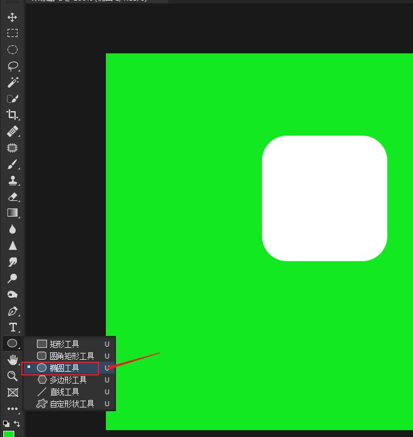Image resolution: width=413 pixels, height=437 pixels.
Task: Click the Ellipse shape tool toolbar button
Action: click(12, 343)
